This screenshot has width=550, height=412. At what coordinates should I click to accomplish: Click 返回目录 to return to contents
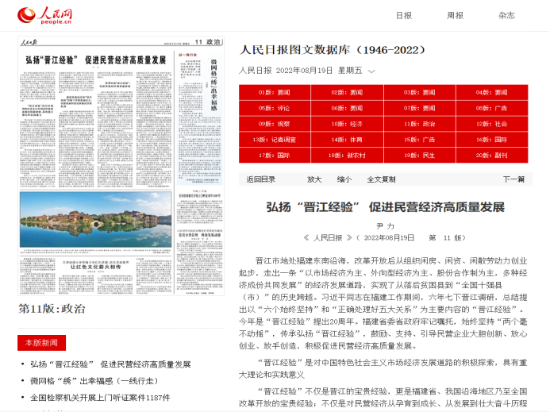point(260,179)
